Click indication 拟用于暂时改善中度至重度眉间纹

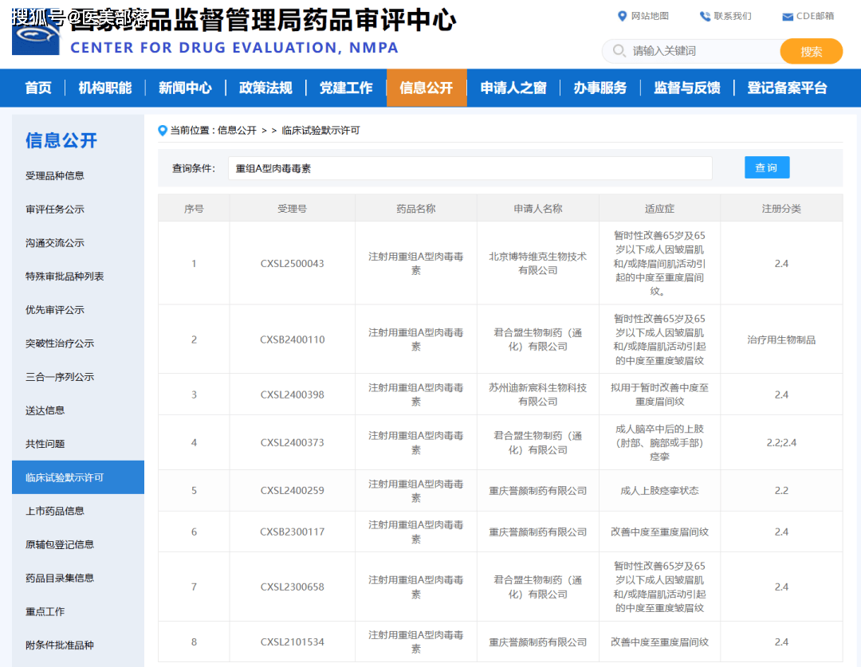659,394
